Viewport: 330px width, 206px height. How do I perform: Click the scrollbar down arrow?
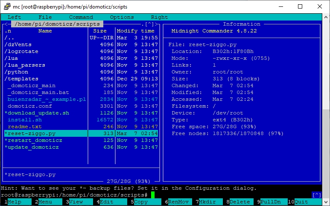[326, 202]
